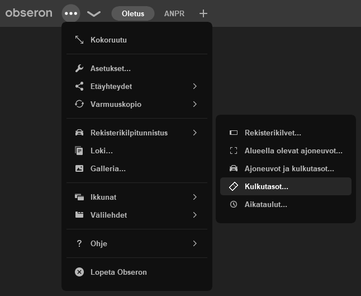Expand the Ikkunat submenu chevron
The image size is (361, 296).
pos(195,197)
